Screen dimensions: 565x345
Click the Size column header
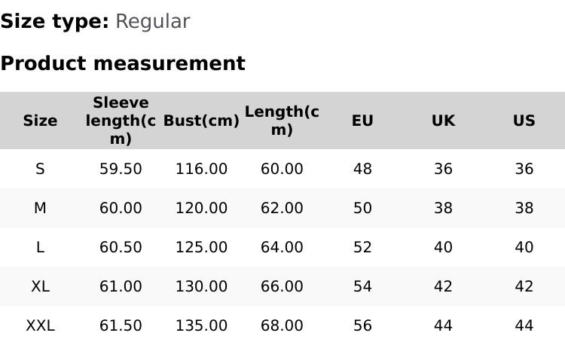(40, 121)
